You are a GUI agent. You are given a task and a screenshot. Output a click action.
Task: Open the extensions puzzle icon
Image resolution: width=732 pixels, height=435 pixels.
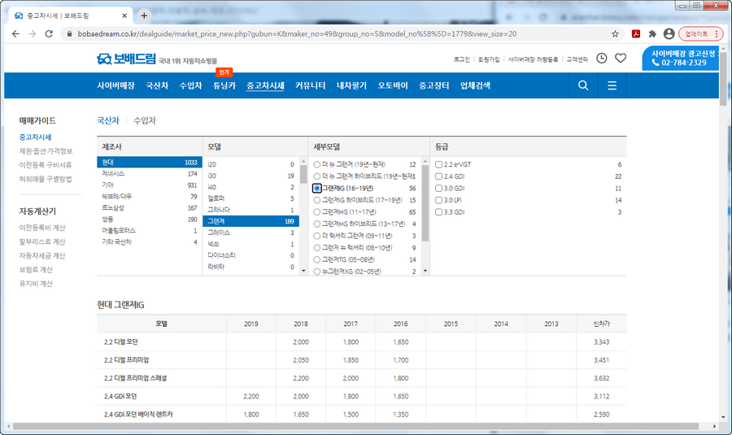click(652, 33)
